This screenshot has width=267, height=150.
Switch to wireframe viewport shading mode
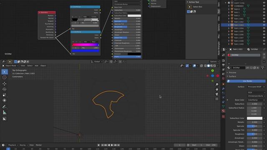(205, 66)
